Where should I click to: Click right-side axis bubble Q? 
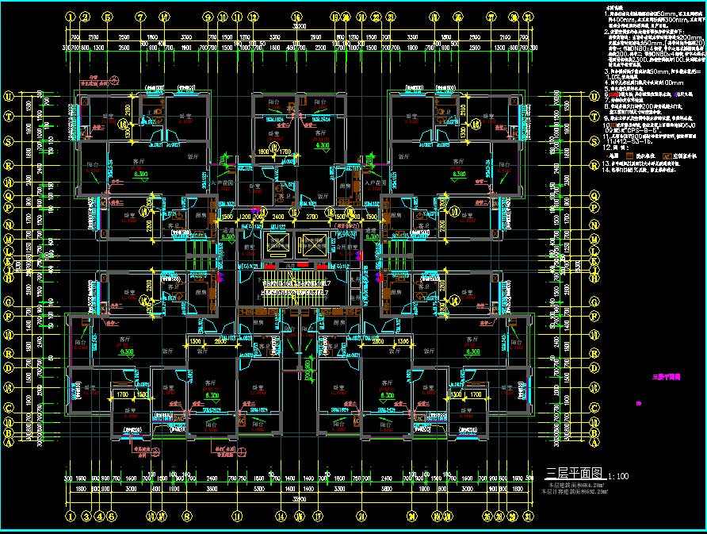594,196
